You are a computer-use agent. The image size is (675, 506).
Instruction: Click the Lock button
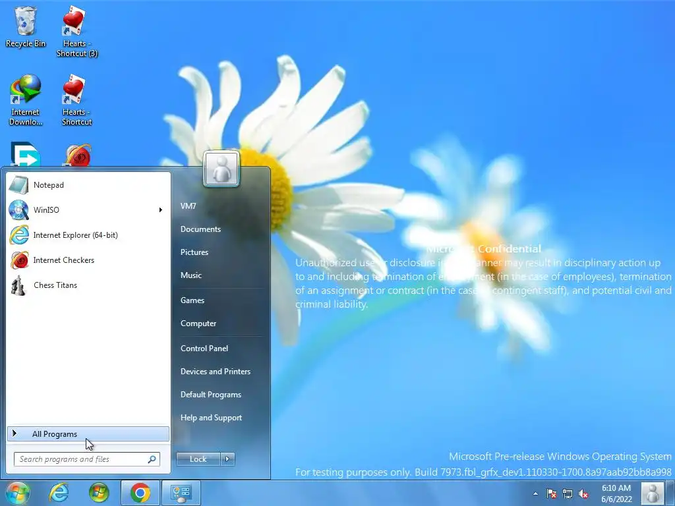(198, 459)
